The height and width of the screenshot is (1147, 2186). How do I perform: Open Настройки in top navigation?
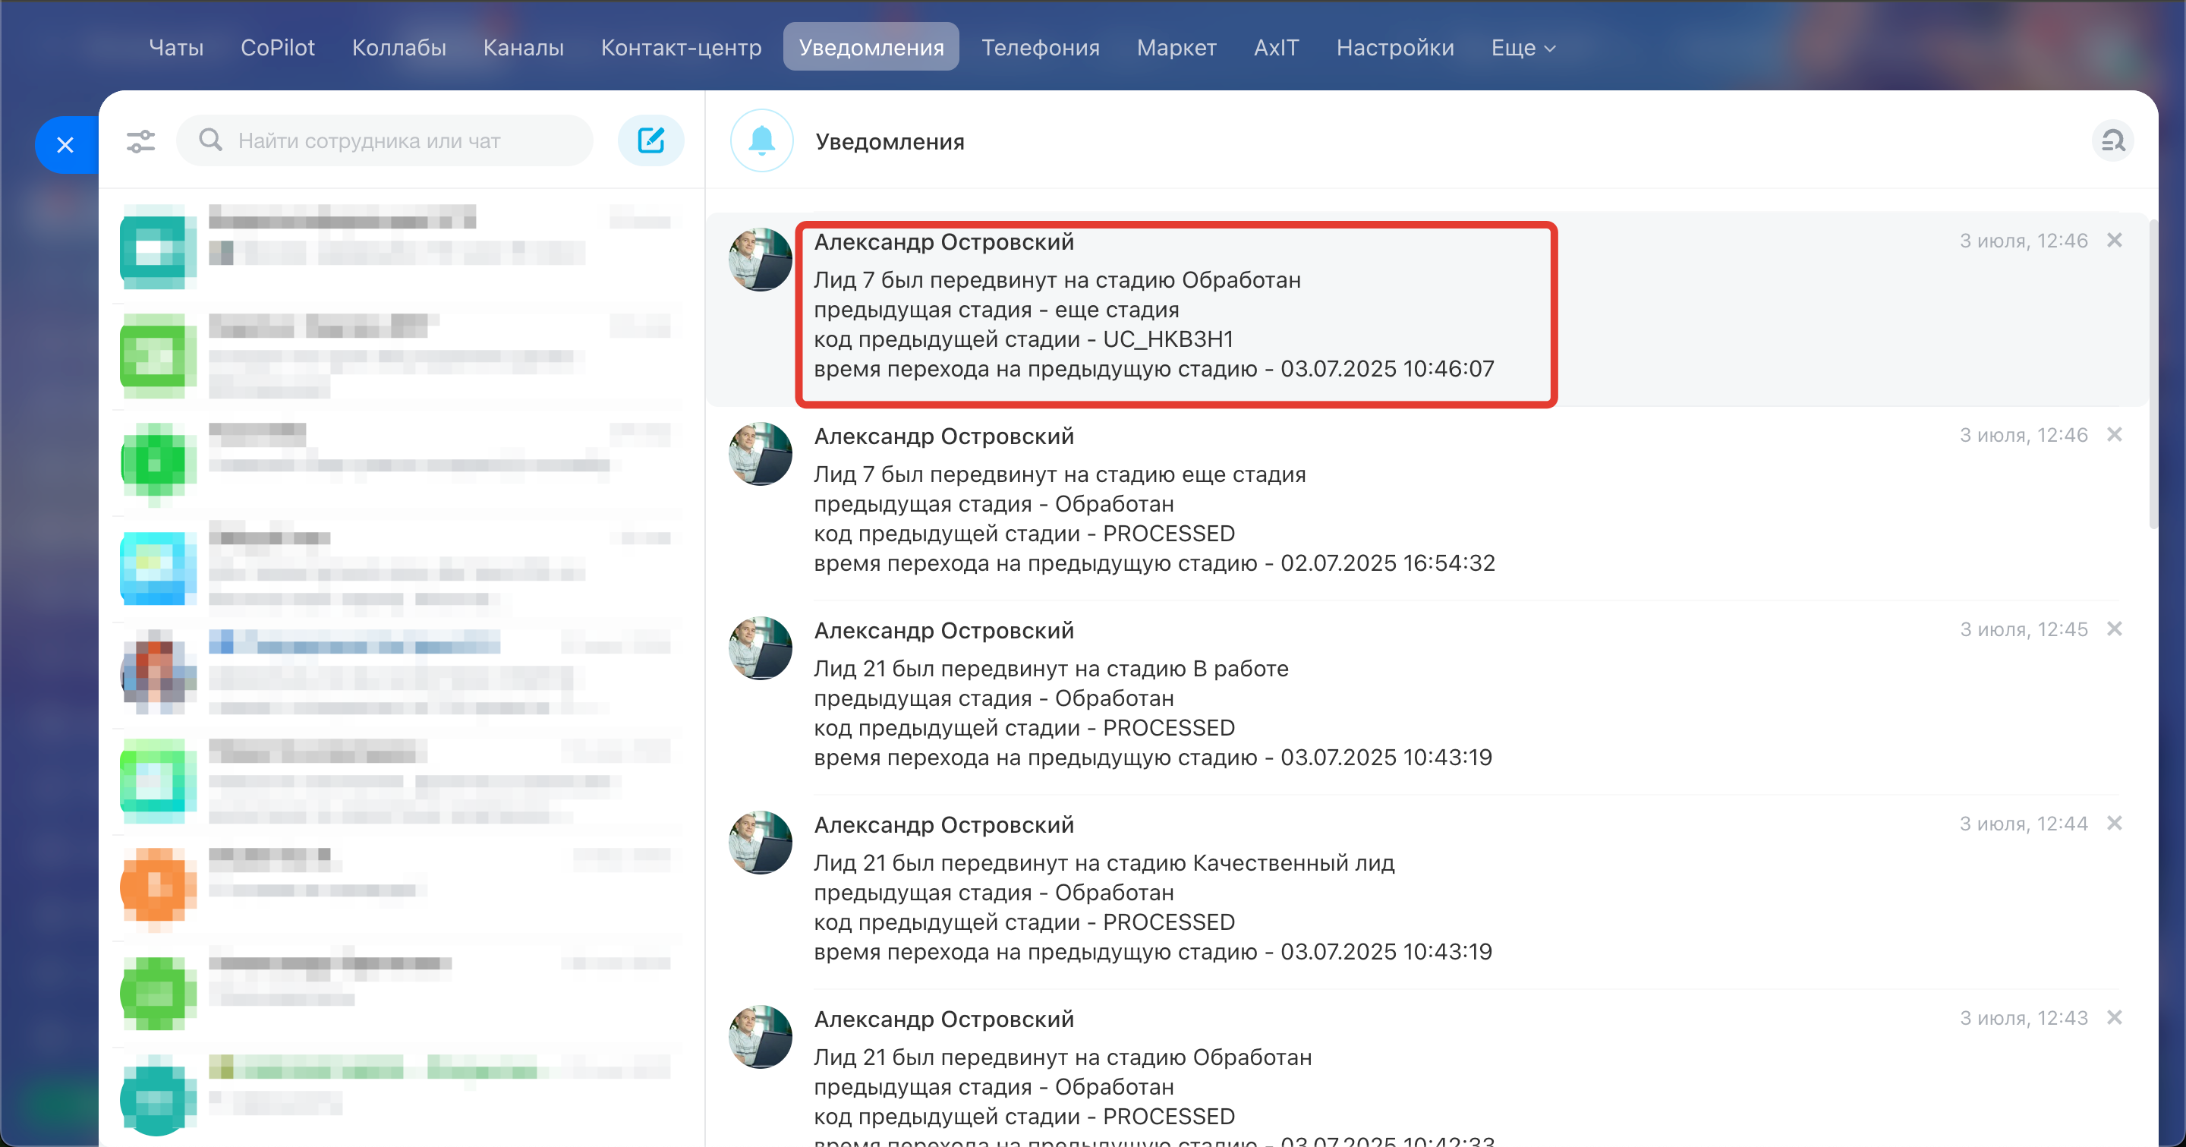[x=1394, y=48]
